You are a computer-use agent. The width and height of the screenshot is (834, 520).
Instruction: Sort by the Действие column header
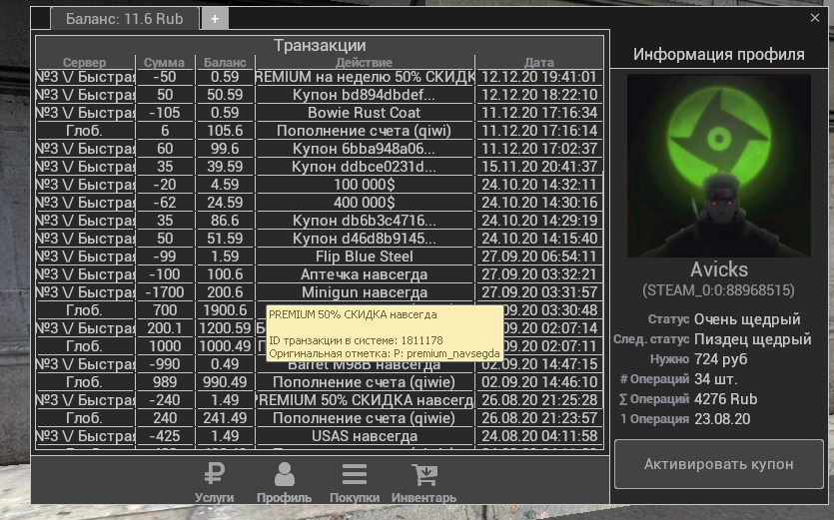[364, 63]
